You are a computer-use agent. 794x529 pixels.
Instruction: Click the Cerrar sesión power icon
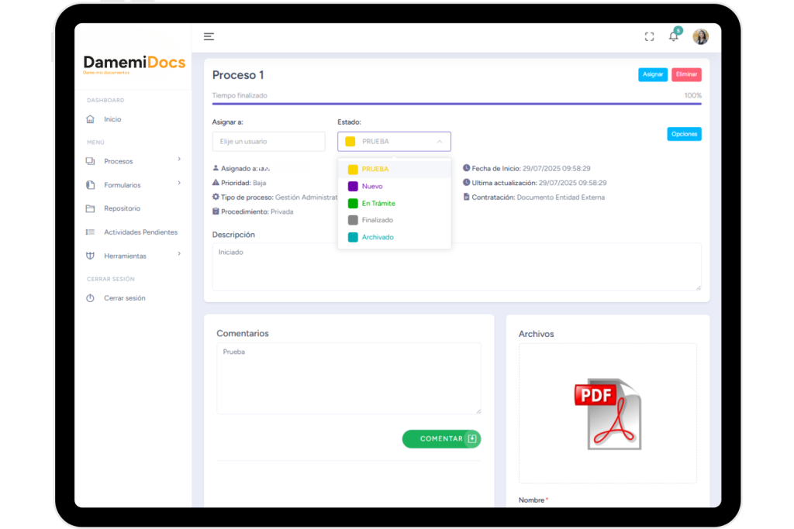(x=90, y=298)
